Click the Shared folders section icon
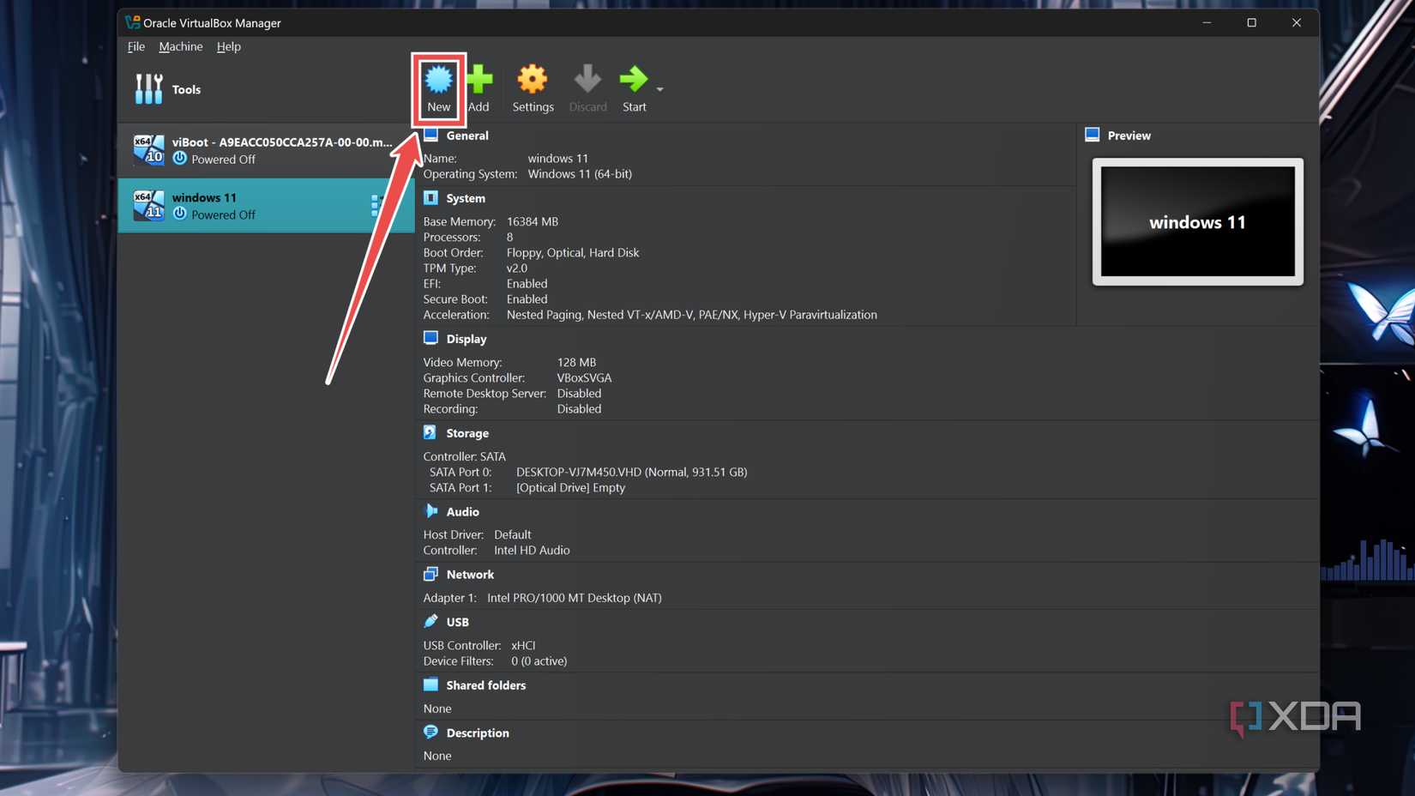The image size is (1415, 796). pos(431,684)
